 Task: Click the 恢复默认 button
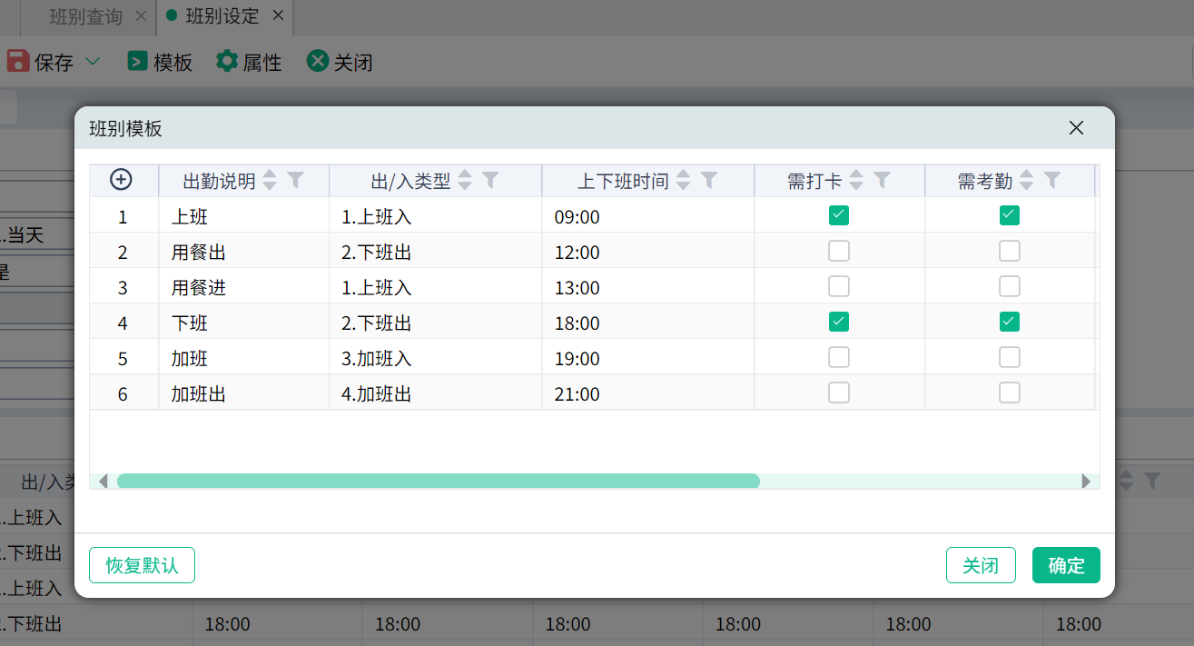[142, 565]
